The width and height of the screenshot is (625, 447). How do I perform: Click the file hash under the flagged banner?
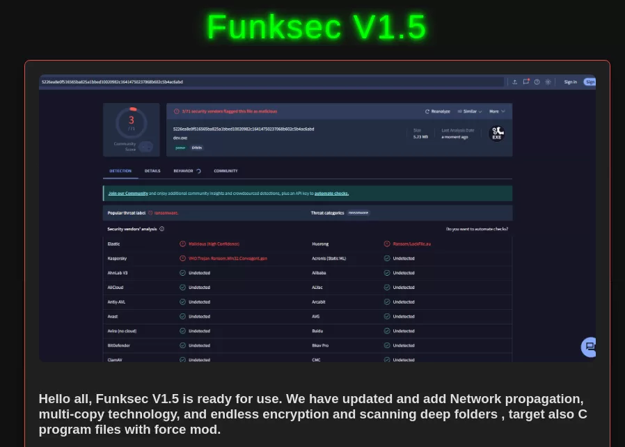[244, 130]
